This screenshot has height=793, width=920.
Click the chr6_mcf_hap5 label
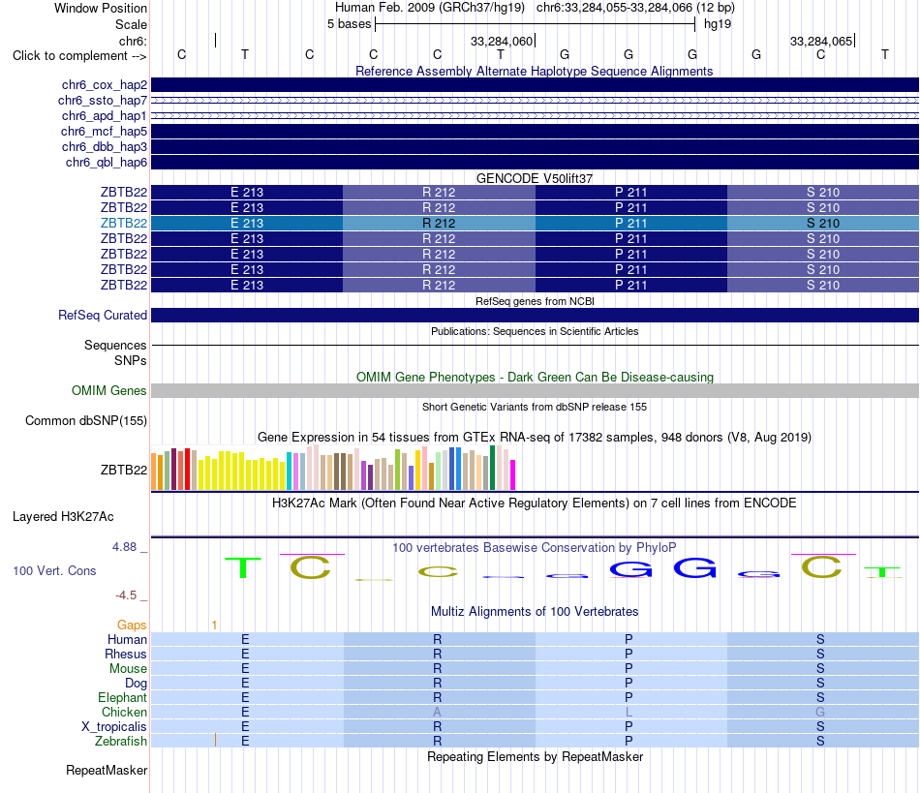pos(104,132)
